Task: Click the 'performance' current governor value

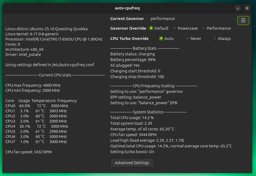Action: pos(163,19)
